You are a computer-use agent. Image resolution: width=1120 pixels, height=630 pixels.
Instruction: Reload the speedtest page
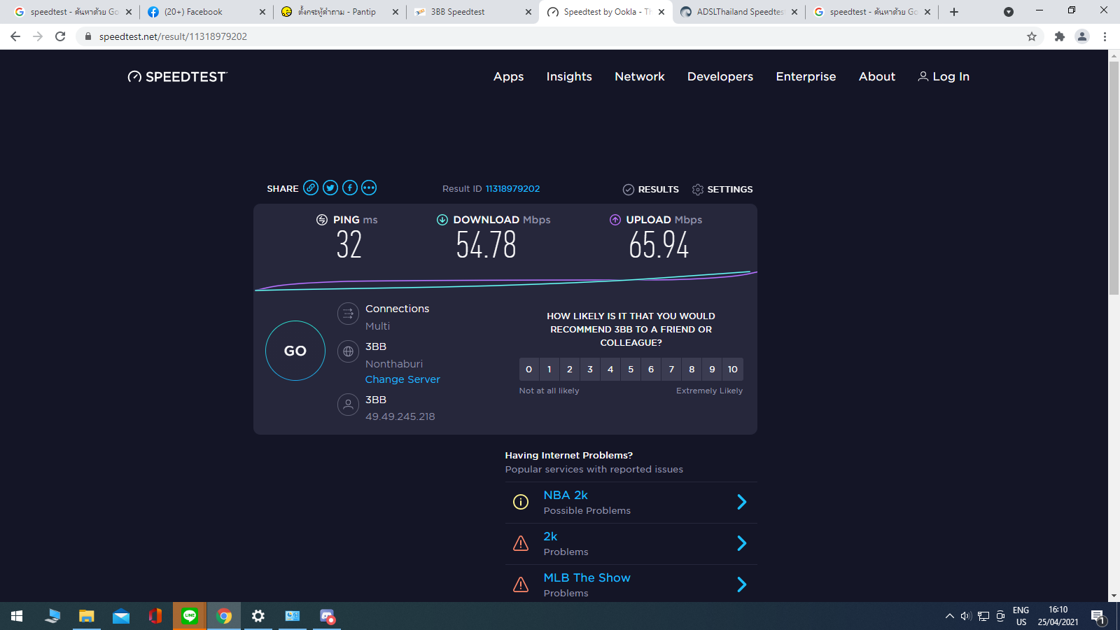(x=60, y=36)
